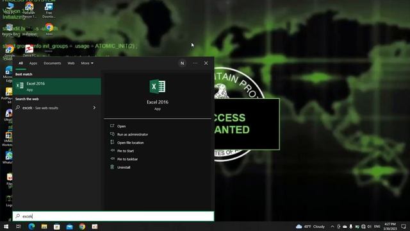This screenshot has width=410, height=231.
Task: Open File Explorer from the taskbar
Action: click(x=44, y=227)
